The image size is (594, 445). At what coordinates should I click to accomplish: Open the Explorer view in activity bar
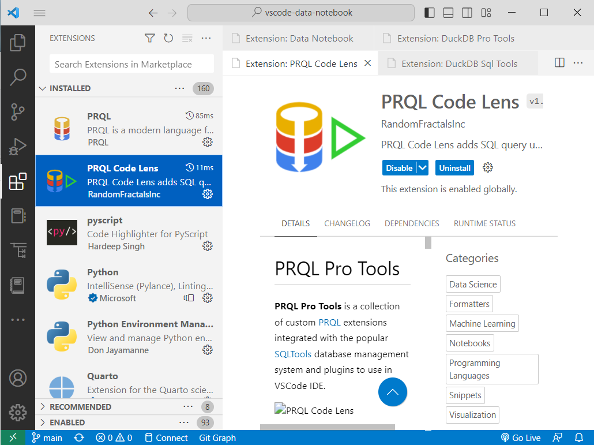[17, 43]
